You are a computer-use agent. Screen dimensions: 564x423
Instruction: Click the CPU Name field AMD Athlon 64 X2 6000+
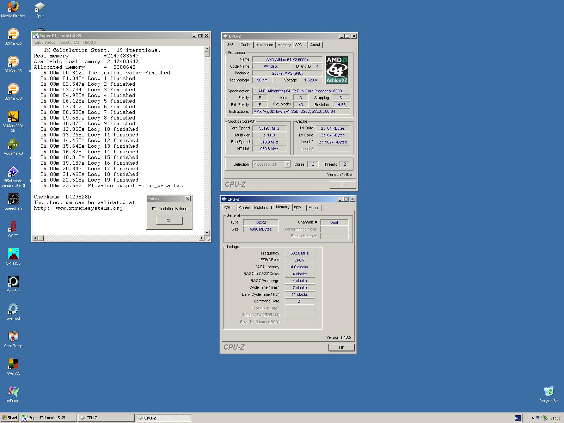pyautogui.click(x=287, y=60)
